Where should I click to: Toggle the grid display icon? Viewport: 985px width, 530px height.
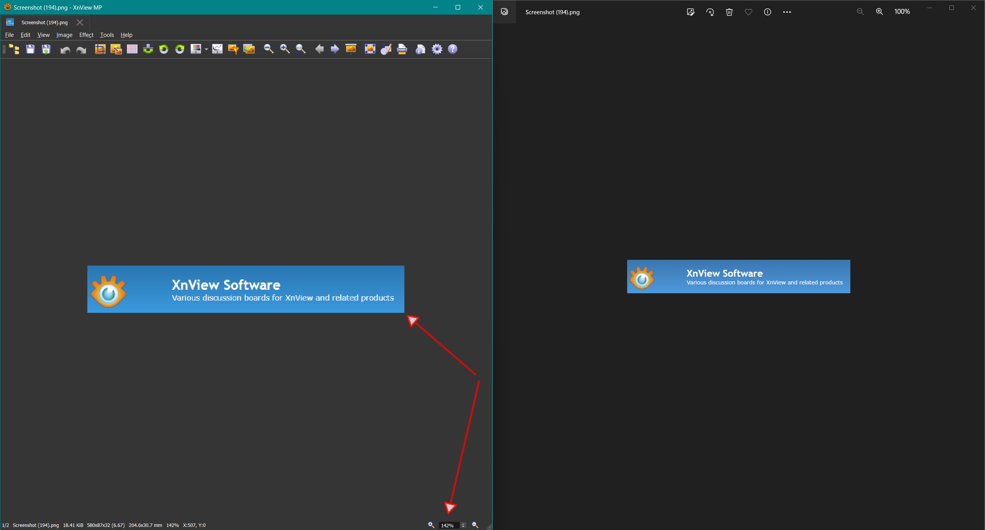pos(132,49)
